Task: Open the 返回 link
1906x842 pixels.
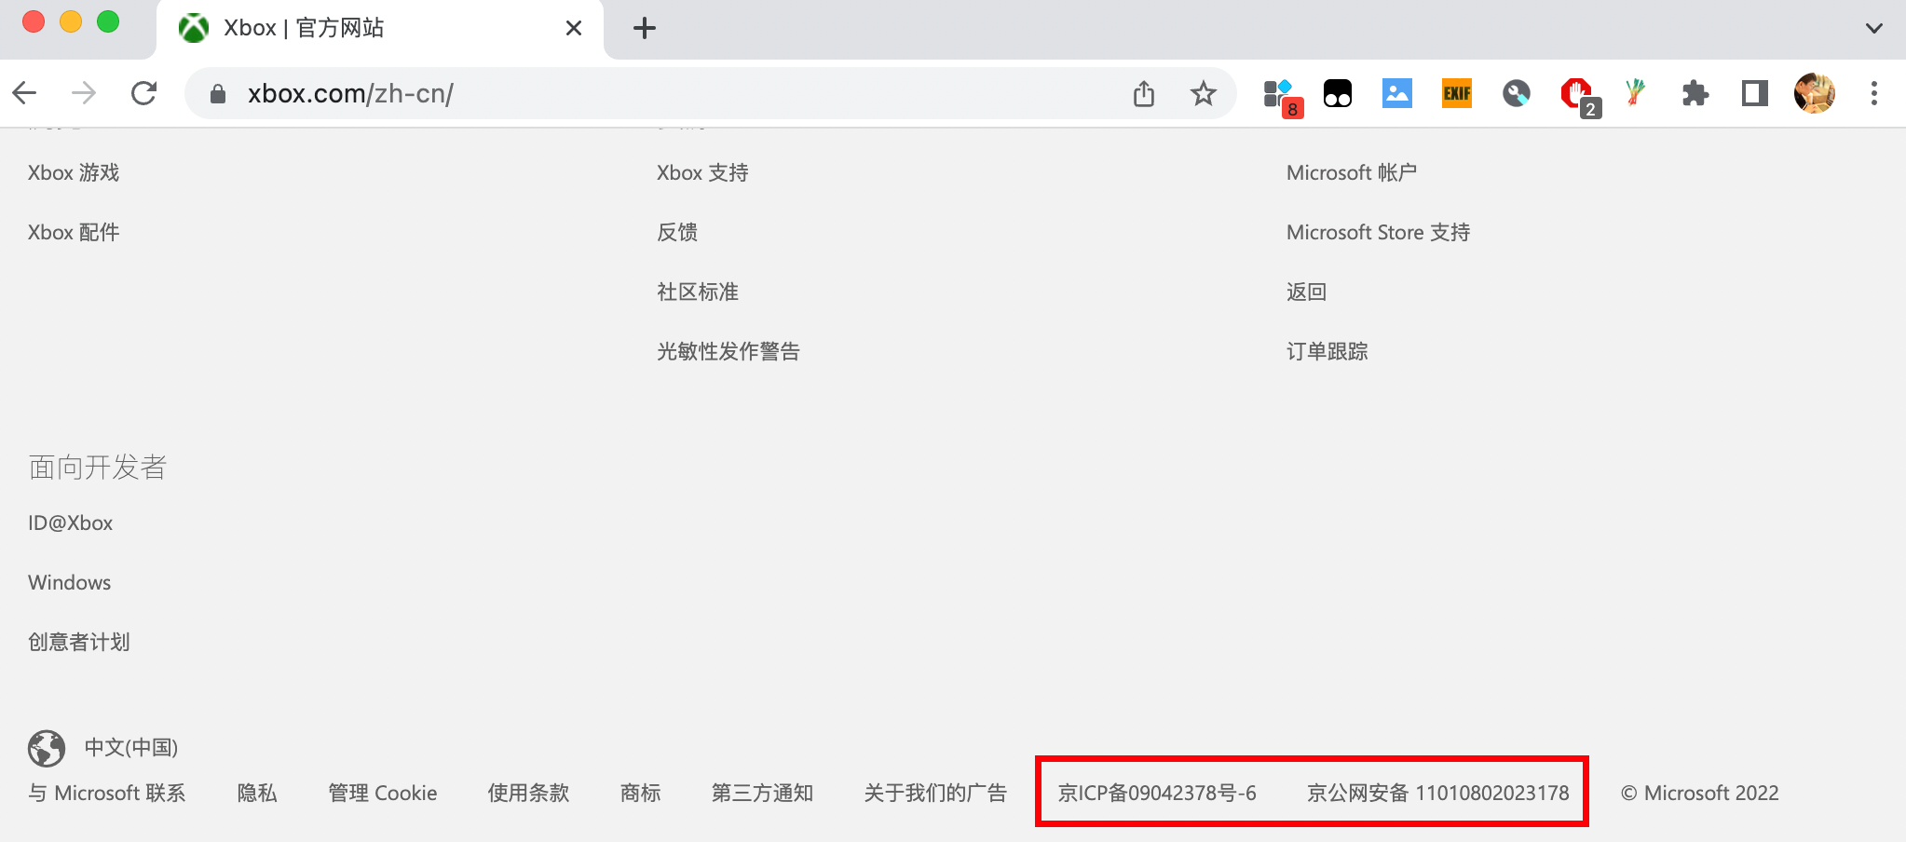Action: click(1307, 292)
